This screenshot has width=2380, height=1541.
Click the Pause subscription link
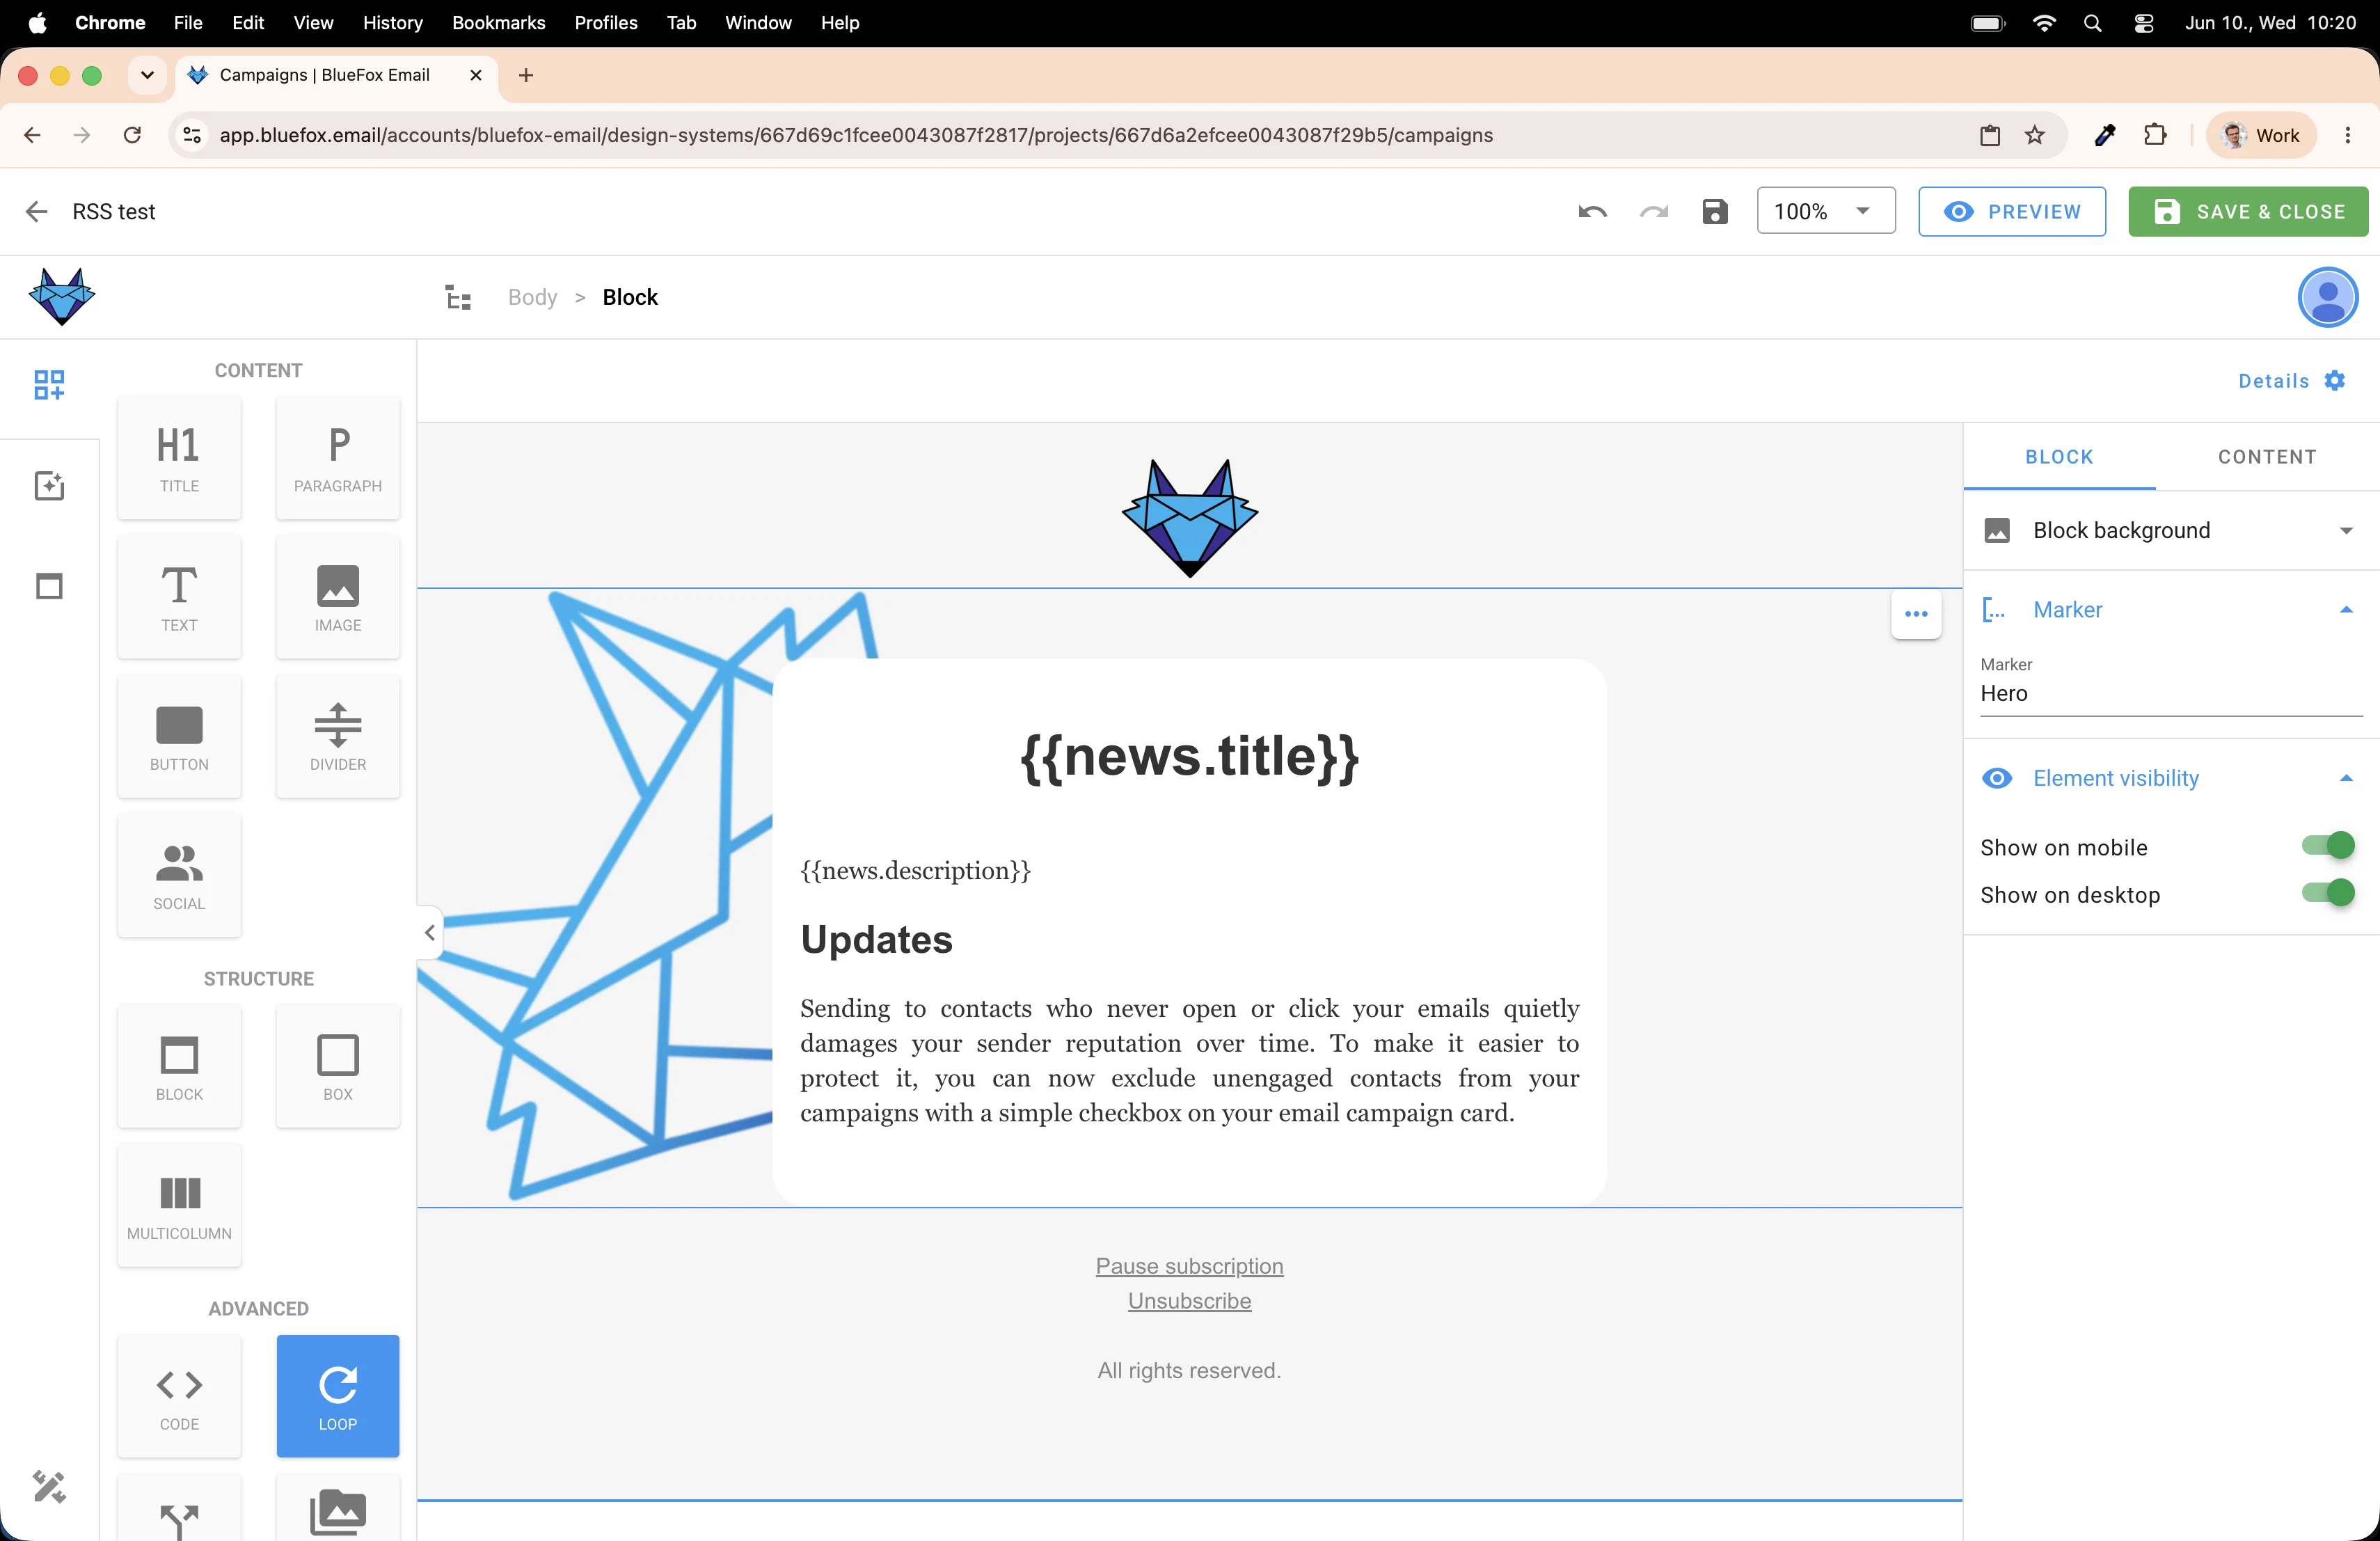point(1189,1266)
